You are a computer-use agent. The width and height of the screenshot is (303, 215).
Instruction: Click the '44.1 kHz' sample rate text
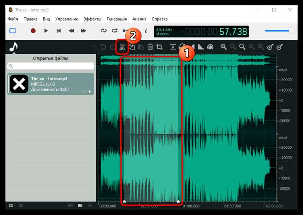(x=164, y=30)
